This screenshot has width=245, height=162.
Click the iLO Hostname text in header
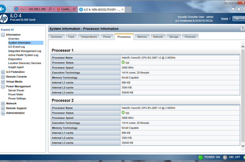point(194,21)
